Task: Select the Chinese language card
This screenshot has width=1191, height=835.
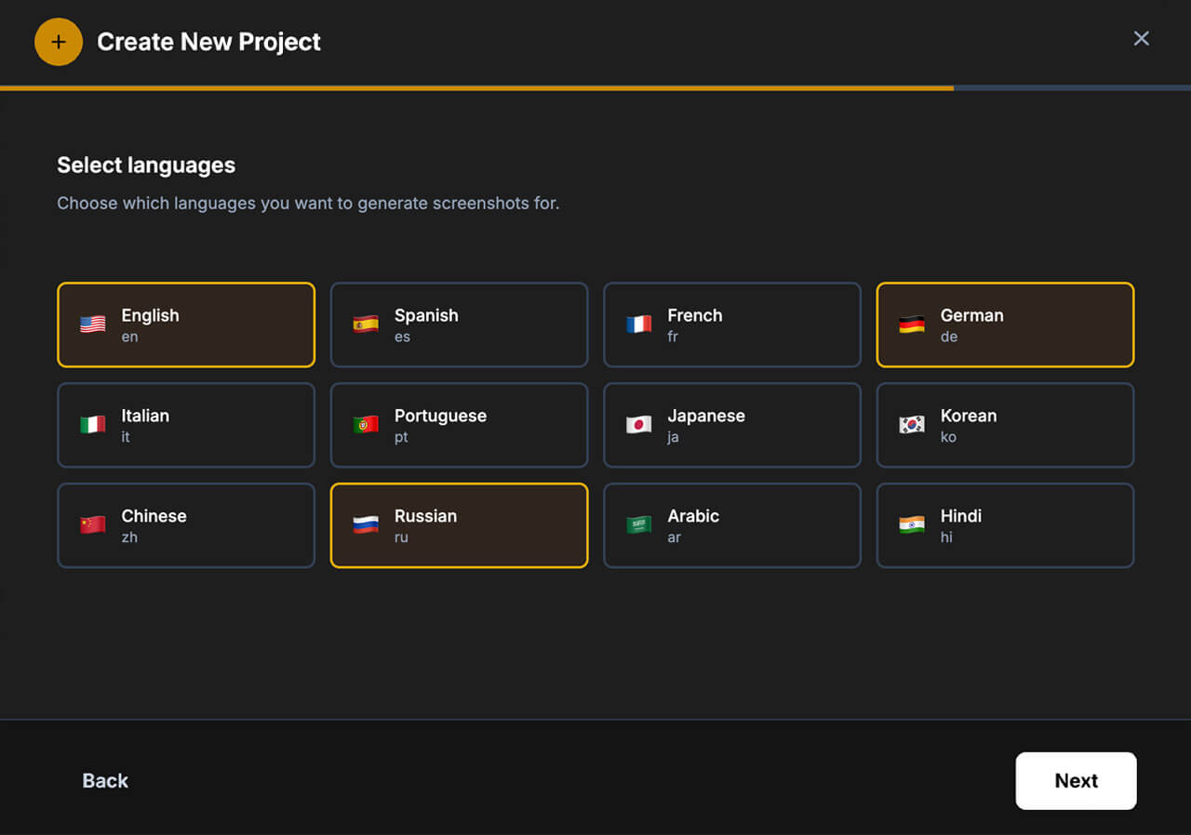Action: coord(186,525)
